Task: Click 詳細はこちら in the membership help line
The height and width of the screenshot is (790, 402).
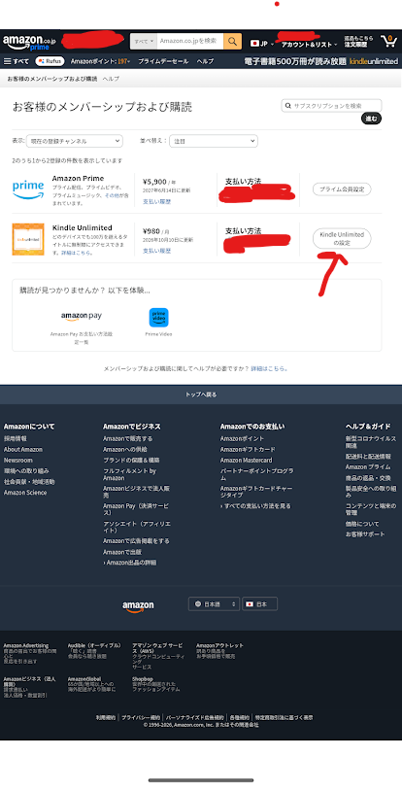Action: [x=270, y=369]
